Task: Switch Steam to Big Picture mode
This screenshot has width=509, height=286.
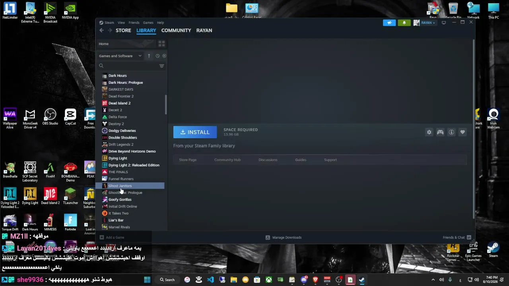Action: [x=444, y=23]
